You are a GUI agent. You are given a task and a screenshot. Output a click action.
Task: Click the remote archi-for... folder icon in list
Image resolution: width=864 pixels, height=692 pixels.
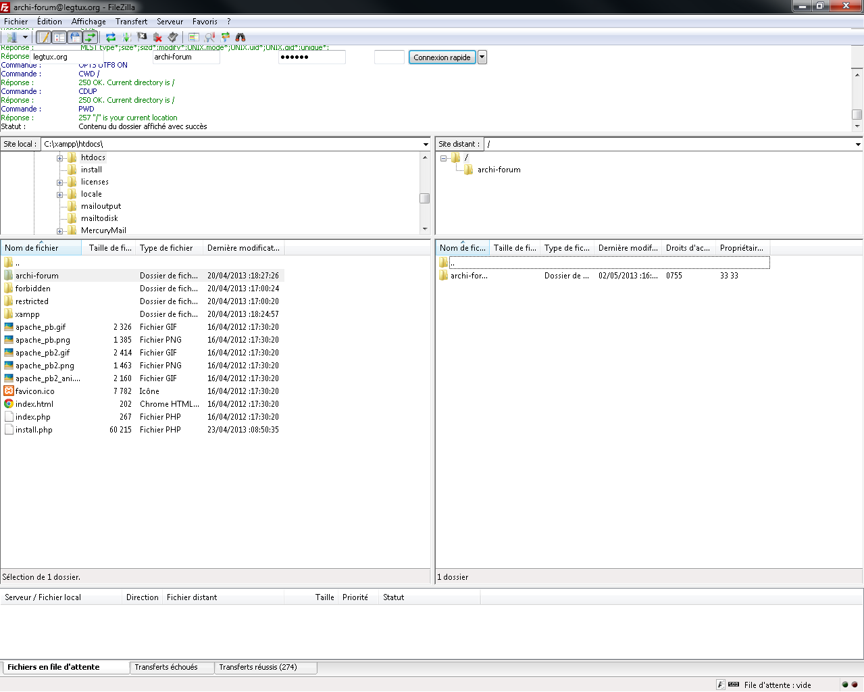click(444, 275)
